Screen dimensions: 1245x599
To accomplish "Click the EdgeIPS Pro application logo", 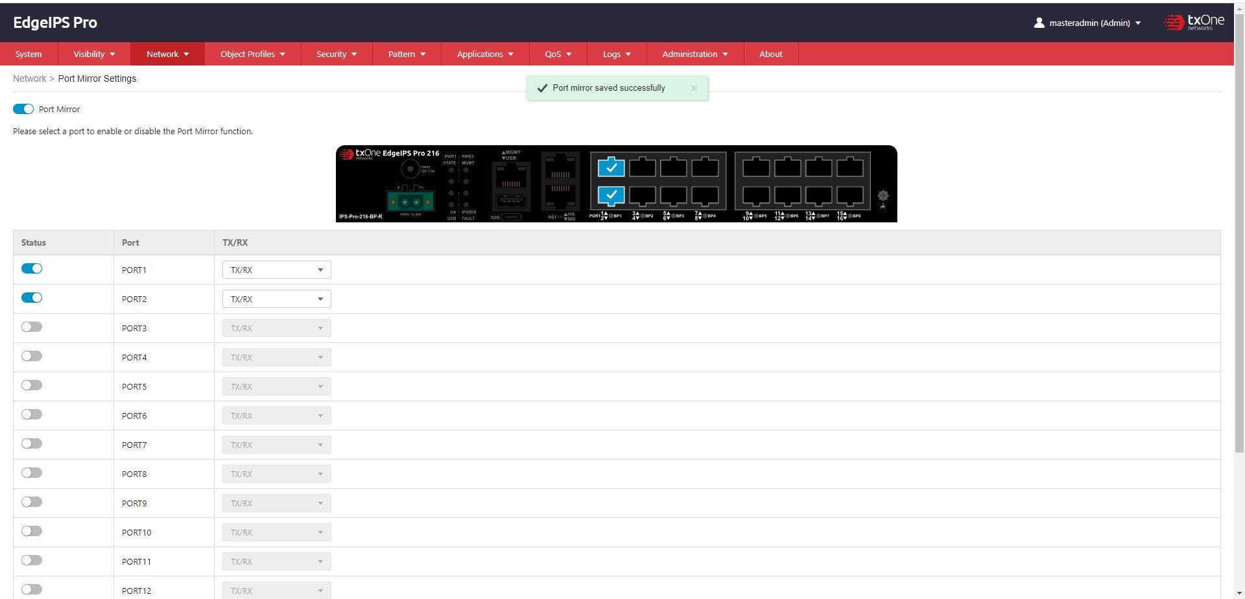I will pos(55,22).
